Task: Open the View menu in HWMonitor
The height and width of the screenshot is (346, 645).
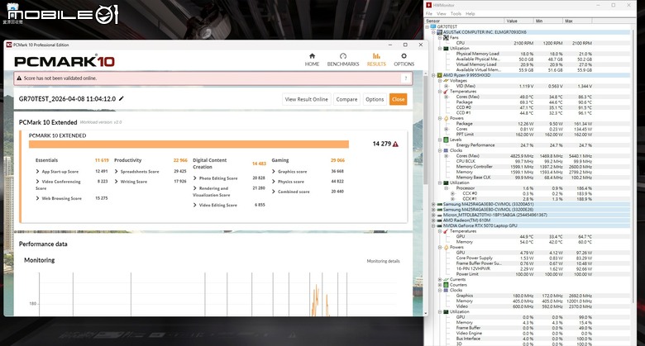Action: point(442,13)
